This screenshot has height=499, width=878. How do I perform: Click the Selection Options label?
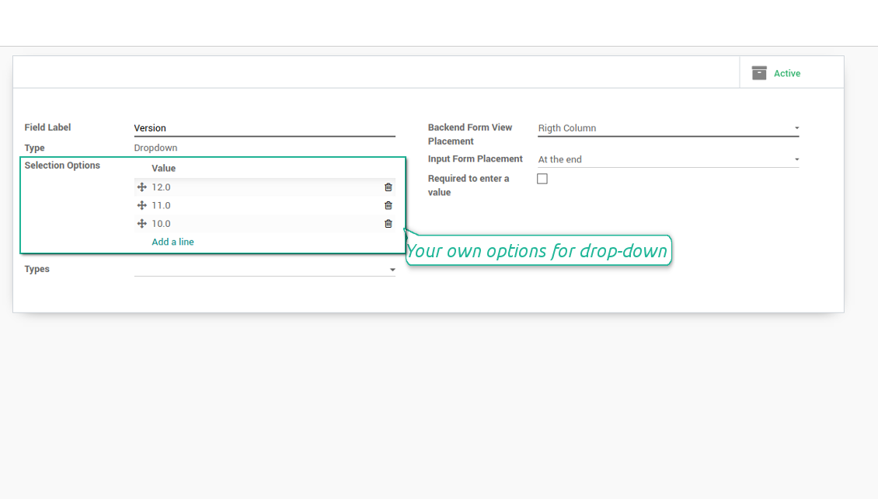coord(62,166)
